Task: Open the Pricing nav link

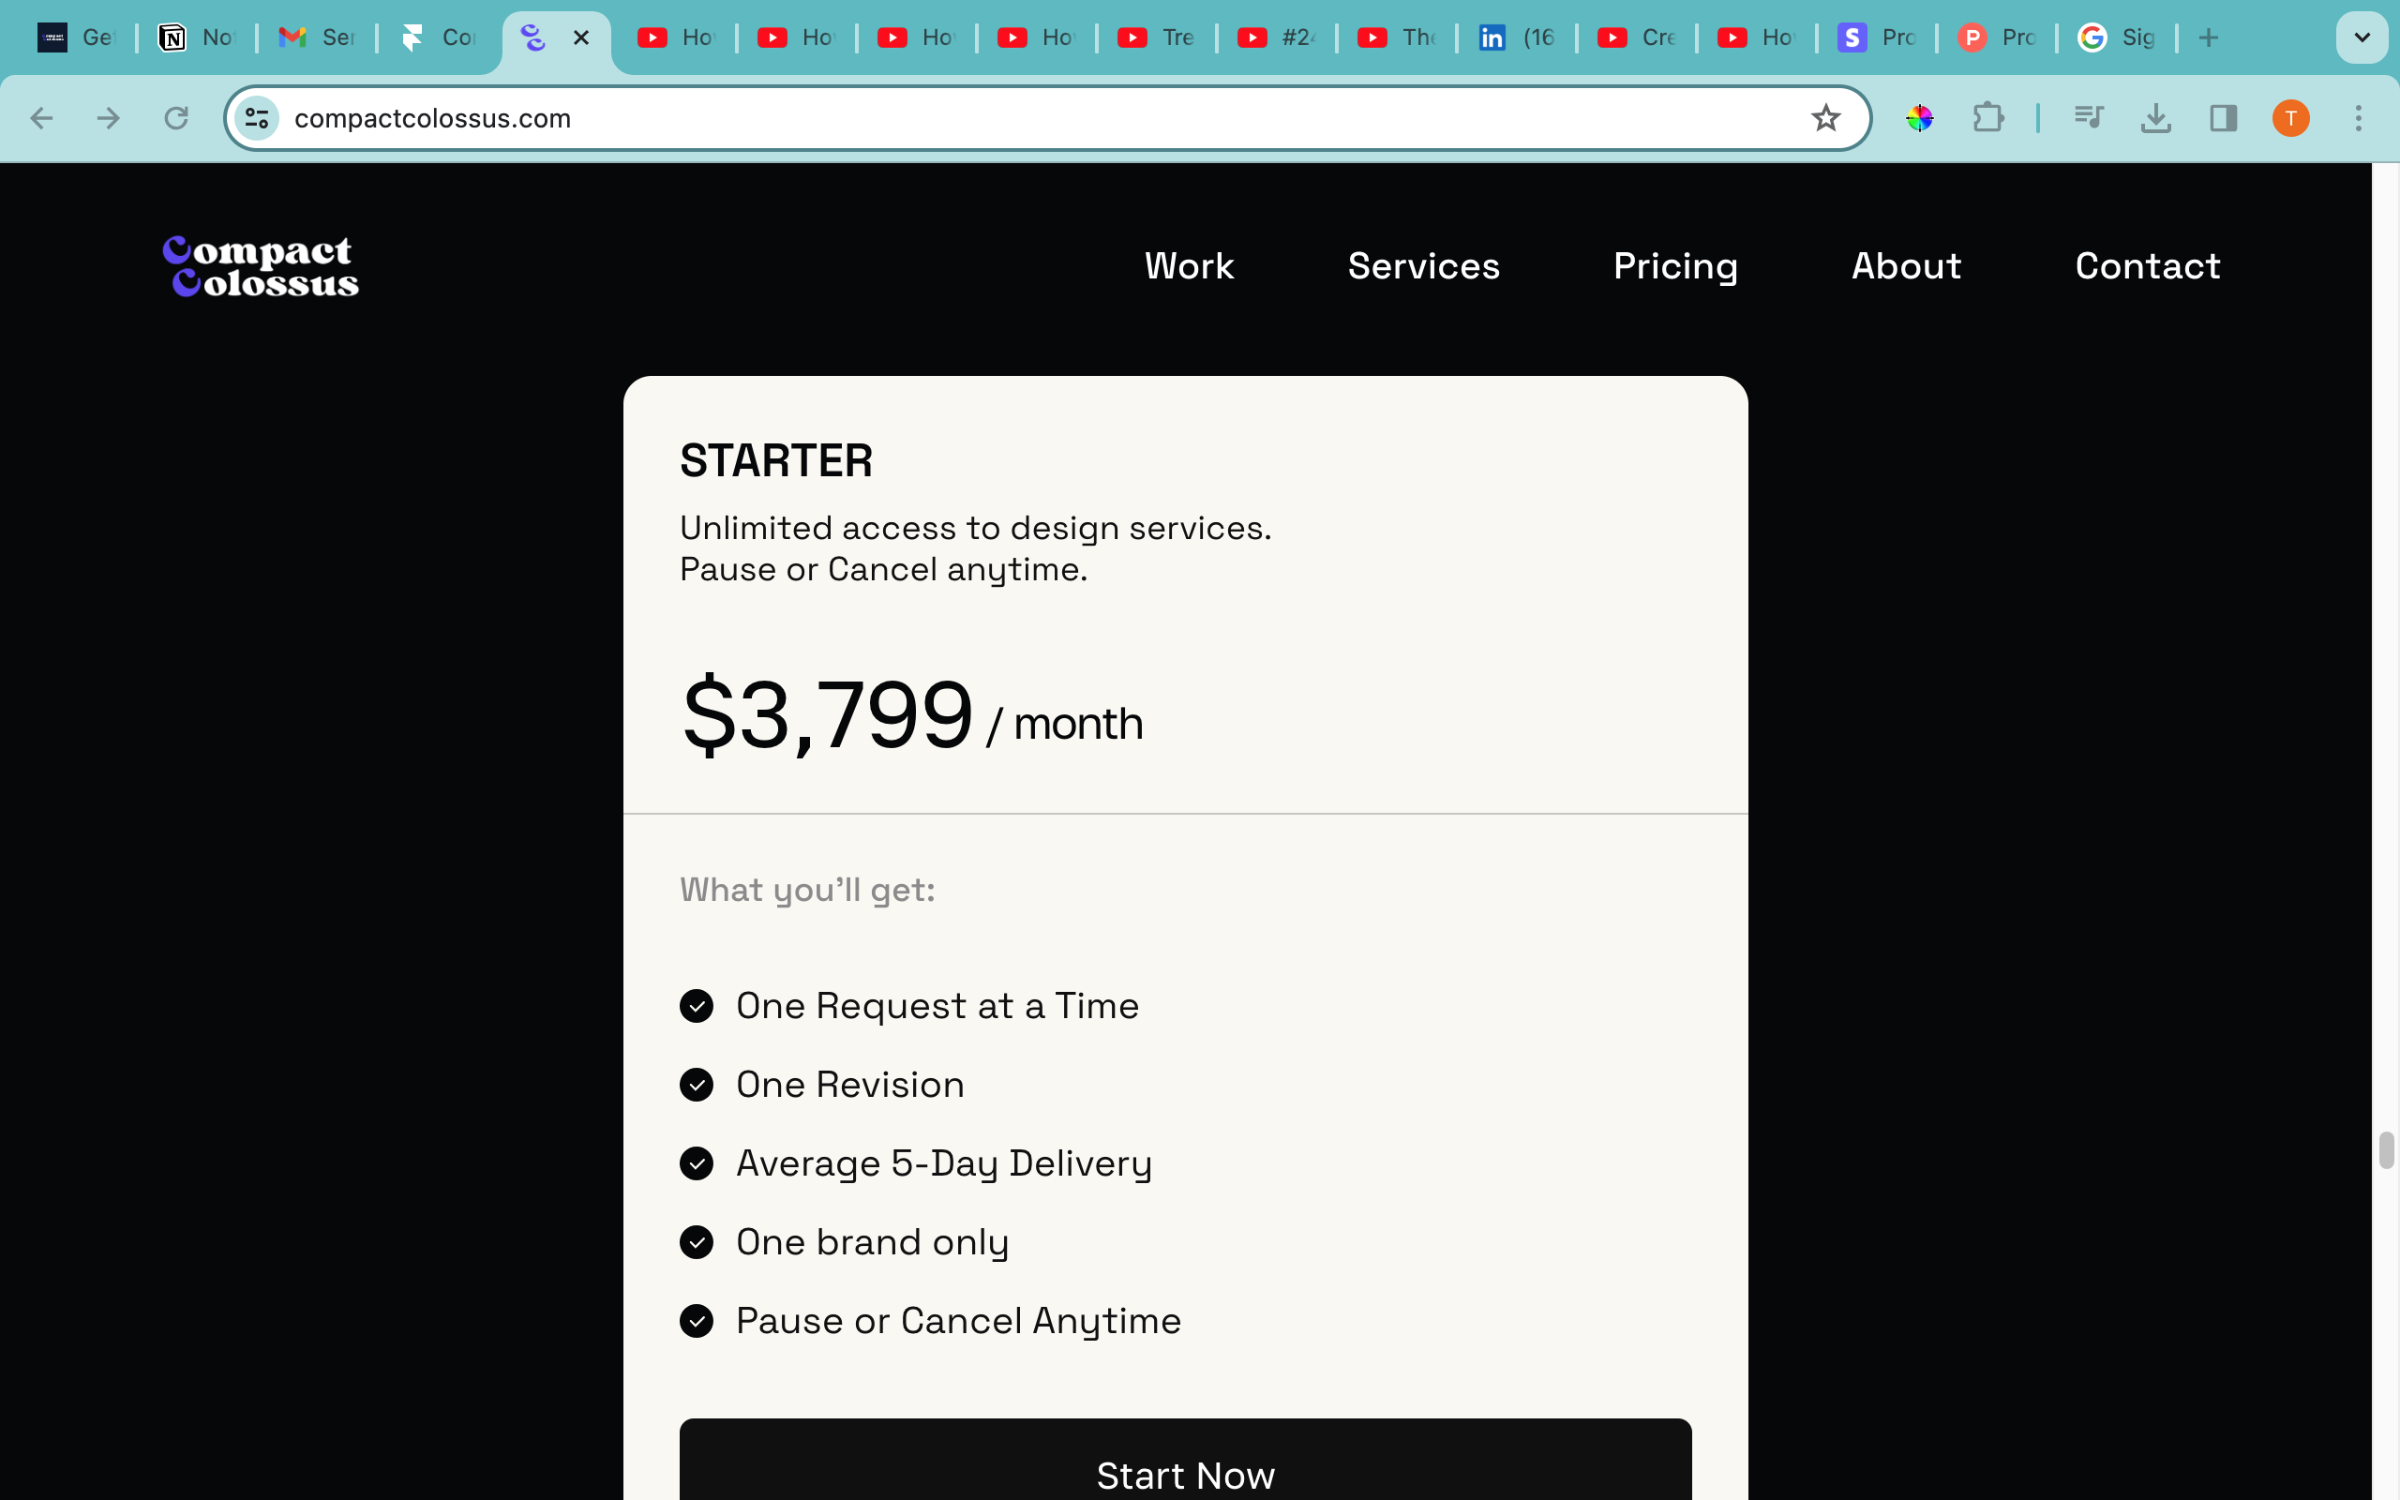Action: (x=1675, y=266)
